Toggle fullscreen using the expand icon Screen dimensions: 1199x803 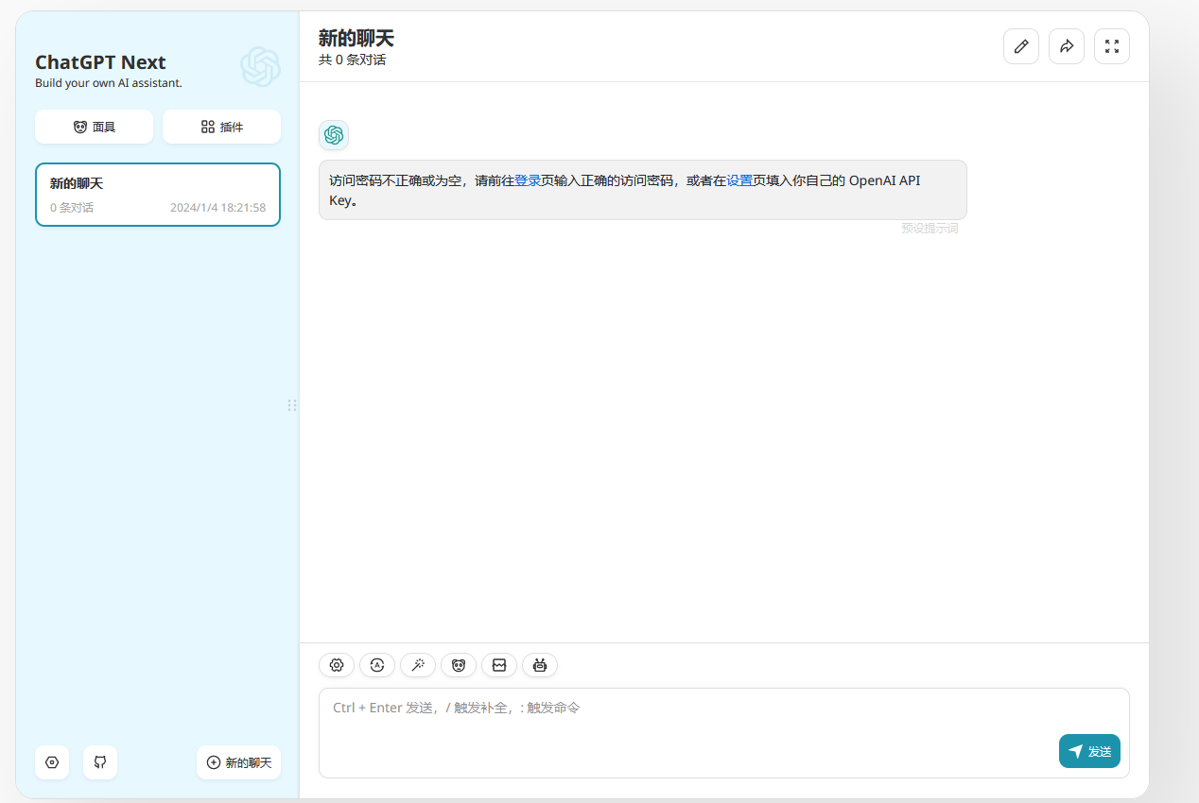pos(1111,46)
